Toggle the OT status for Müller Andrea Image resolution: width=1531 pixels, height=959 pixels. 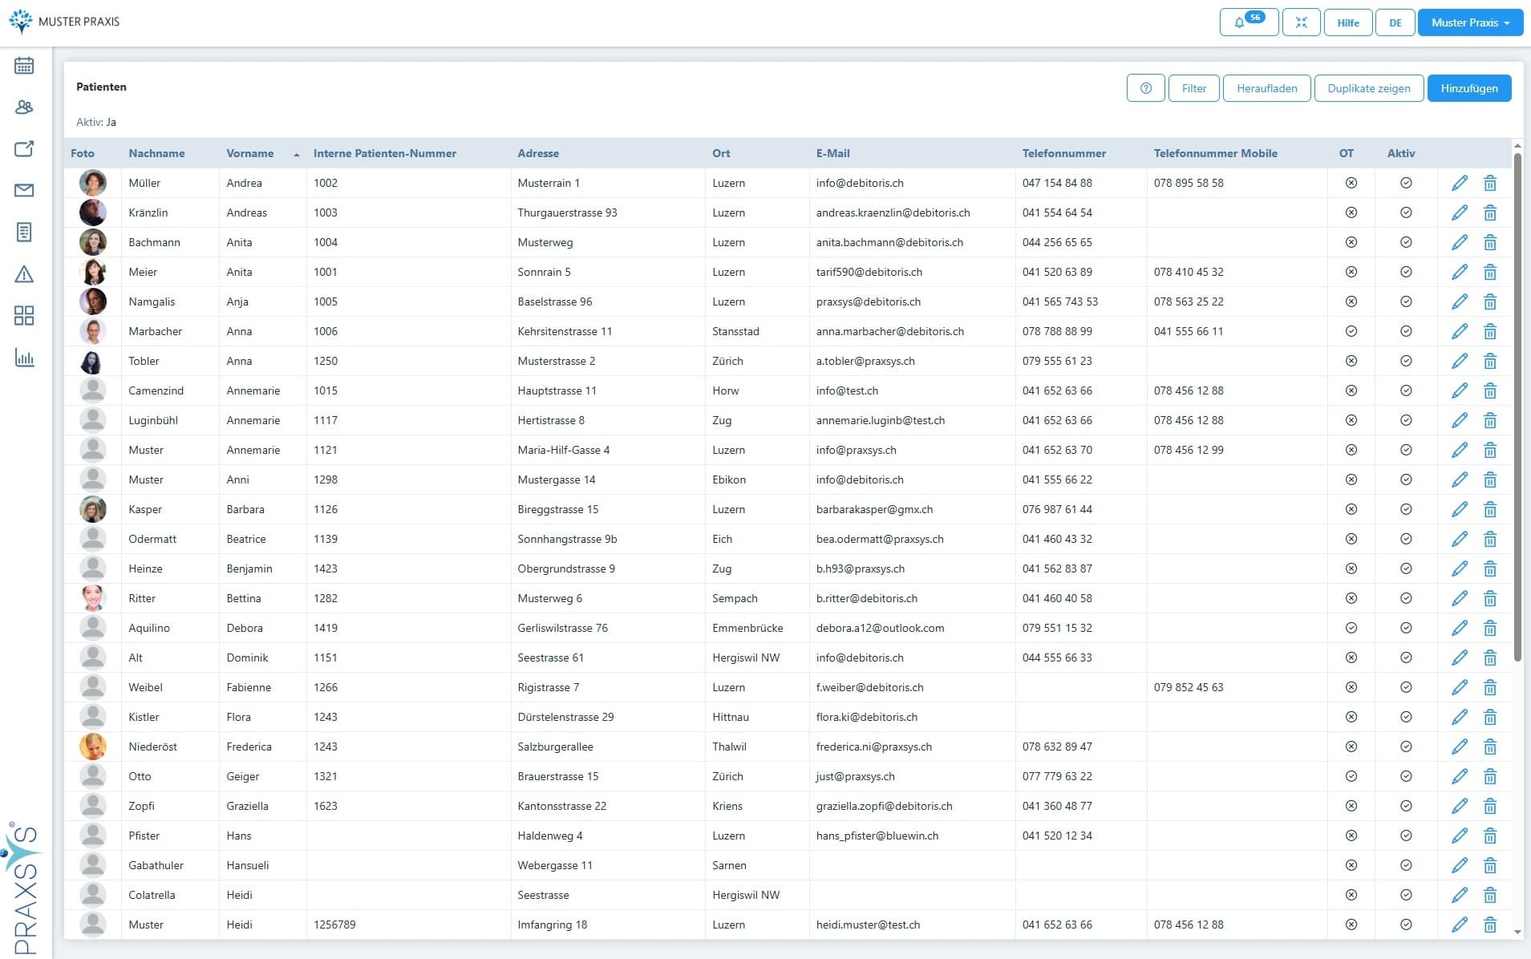pyautogui.click(x=1351, y=183)
